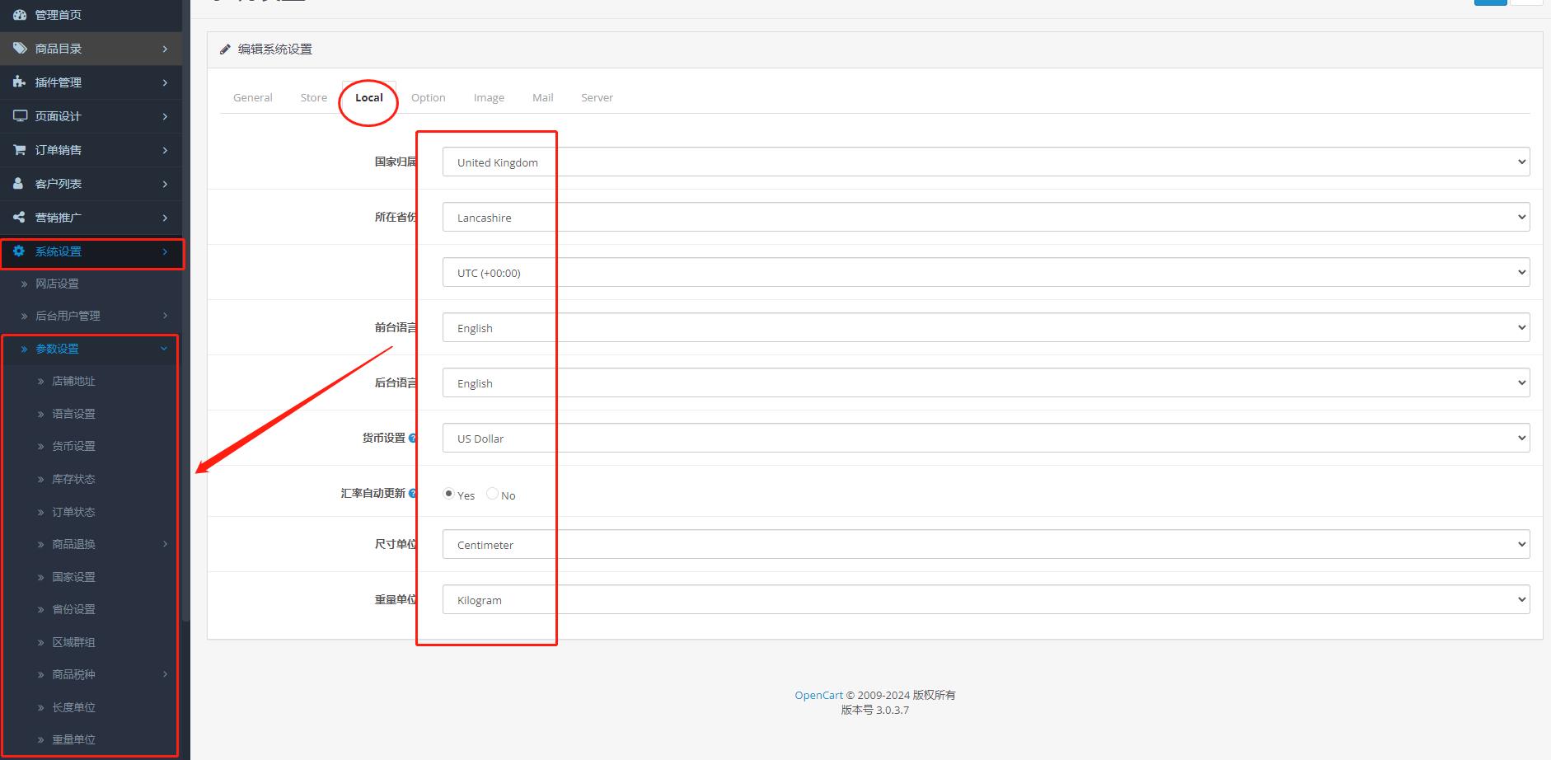Open the 国家归属 United Kingdom dropdown

985,162
